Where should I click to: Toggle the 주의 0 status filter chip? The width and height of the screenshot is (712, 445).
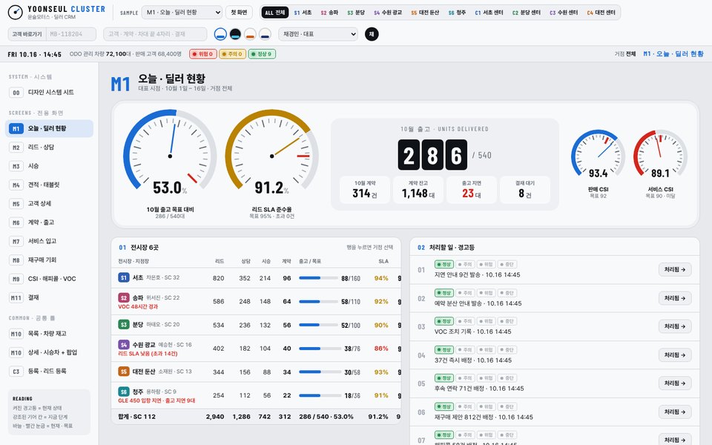pos(232,54)
